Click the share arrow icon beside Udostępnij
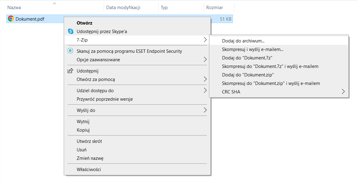 [70, 71]
